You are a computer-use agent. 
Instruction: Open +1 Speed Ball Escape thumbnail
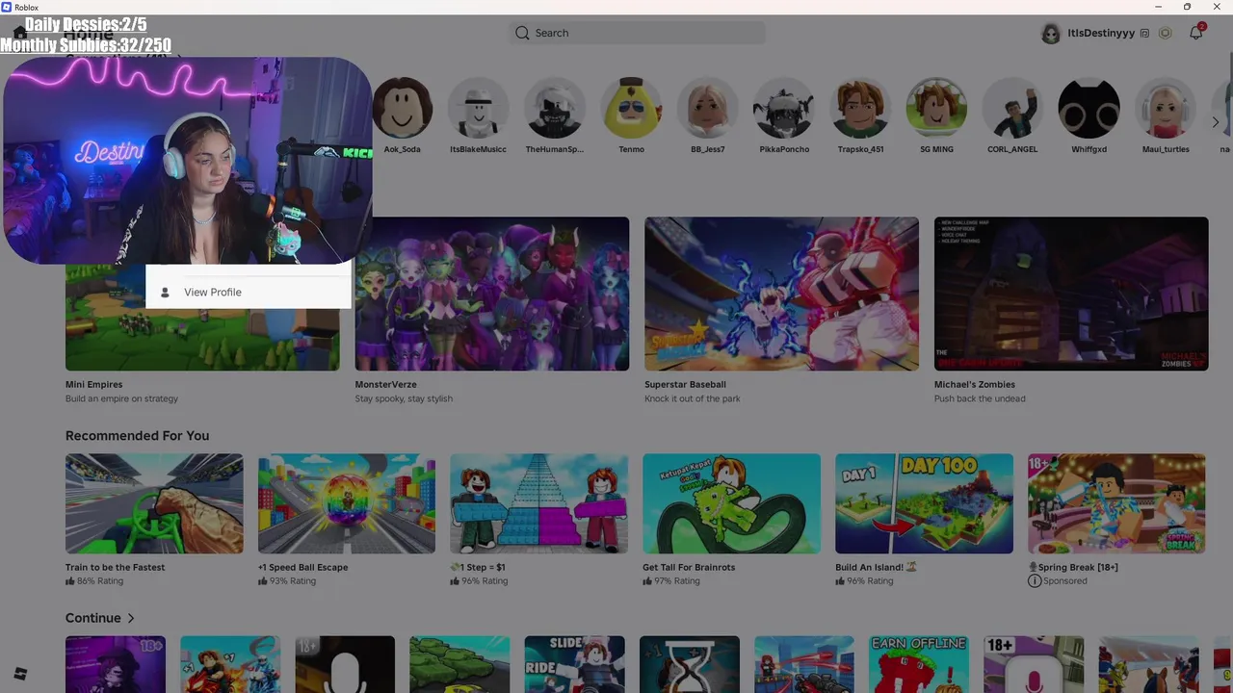347,503
